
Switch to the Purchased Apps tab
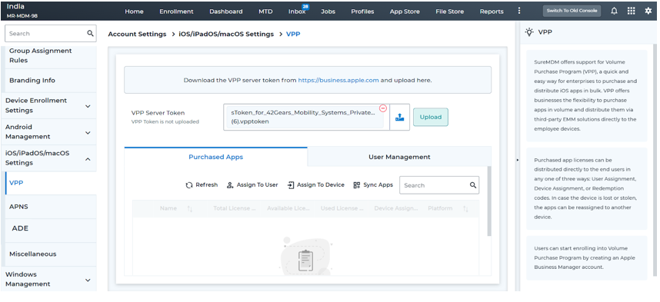click(x=216, y=157)
